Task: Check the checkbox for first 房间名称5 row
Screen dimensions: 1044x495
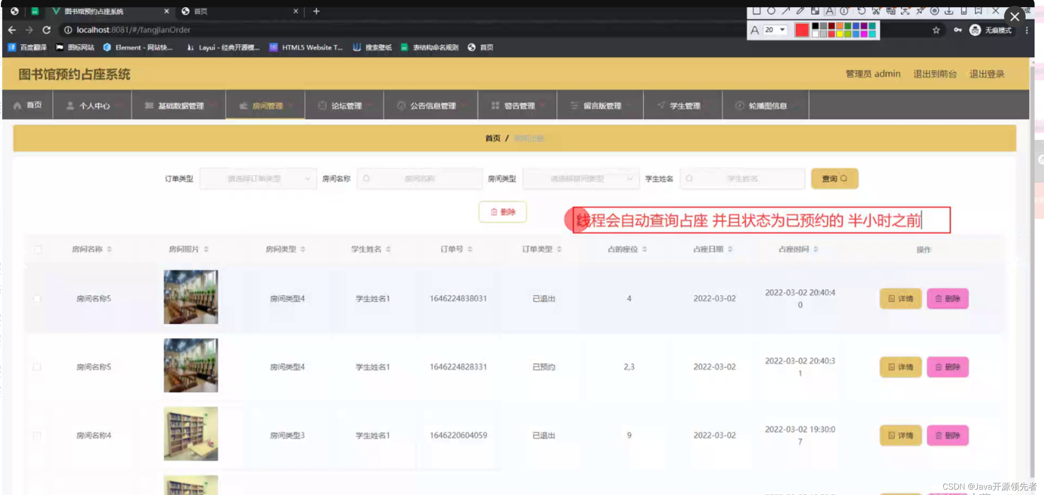Action: pos(37,298)
